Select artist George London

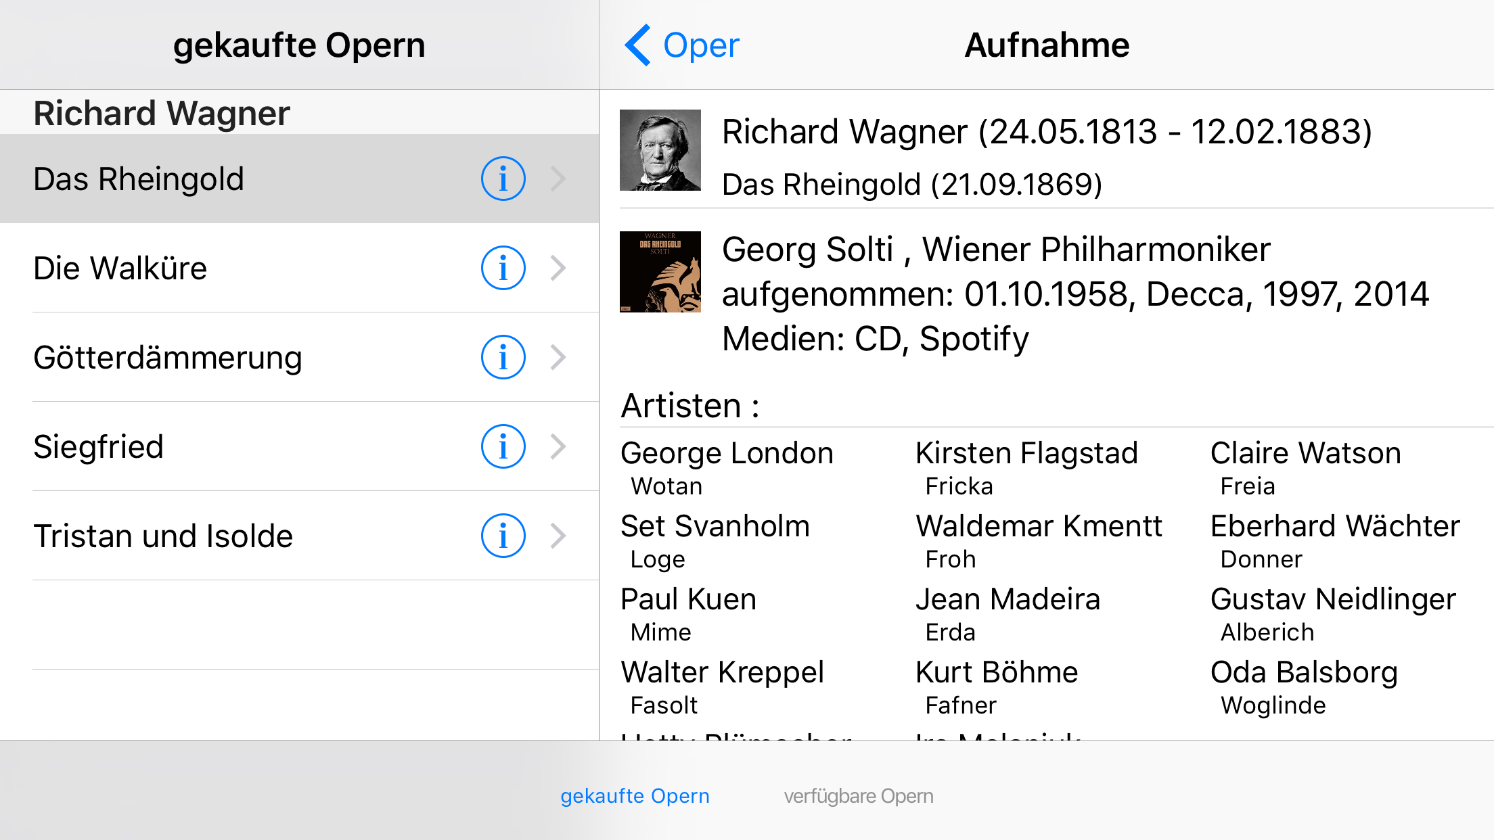tap(727, 453)
